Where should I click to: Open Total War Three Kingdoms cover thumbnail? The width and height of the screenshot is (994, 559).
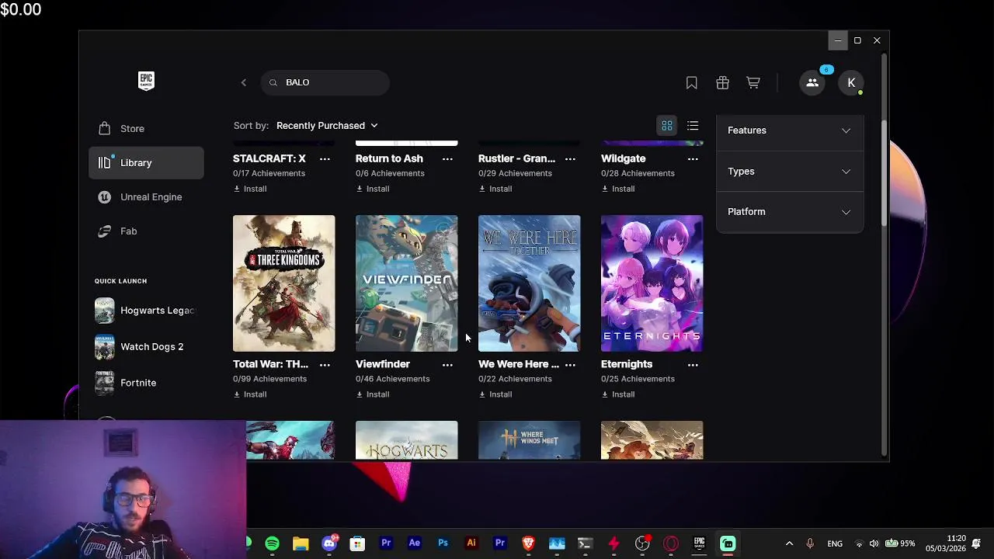click(284, 283)
